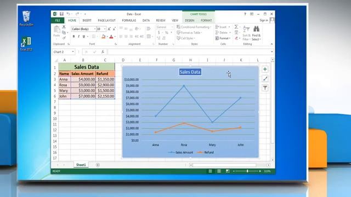Apply the Font Color red A
This screenshot has width=351, height=197.
coord(111,37)
